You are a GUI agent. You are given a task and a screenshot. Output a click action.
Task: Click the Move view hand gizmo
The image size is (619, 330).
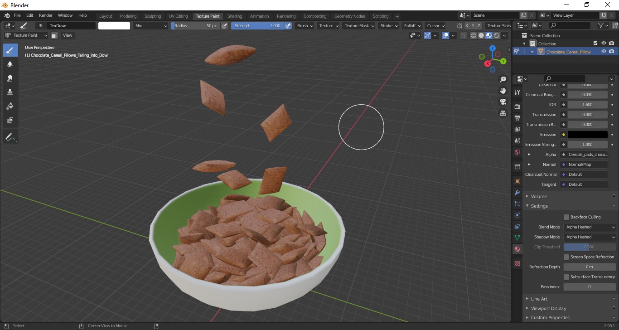pyautogui.click(x=503, y=91)
